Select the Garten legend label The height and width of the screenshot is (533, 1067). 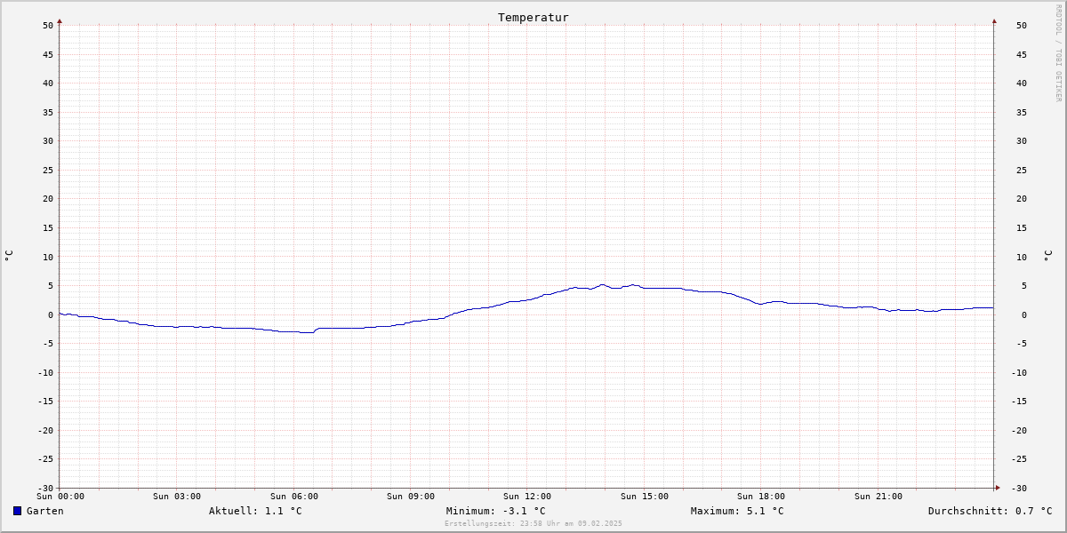(x=44, y=511)
